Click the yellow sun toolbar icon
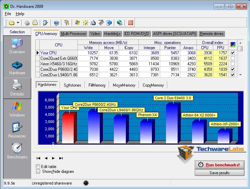The width and height of the screenshot is (250, 189). pos(85,23)
